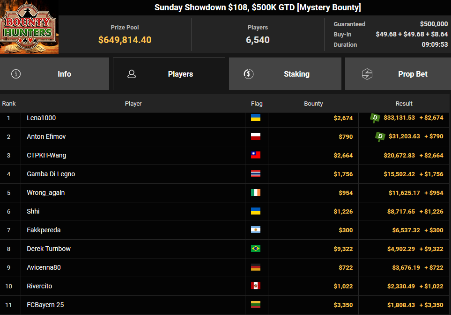451x315 pixels.
Task: Click the $11,625.17 result for Wrong_again
Action: [405, 193]
